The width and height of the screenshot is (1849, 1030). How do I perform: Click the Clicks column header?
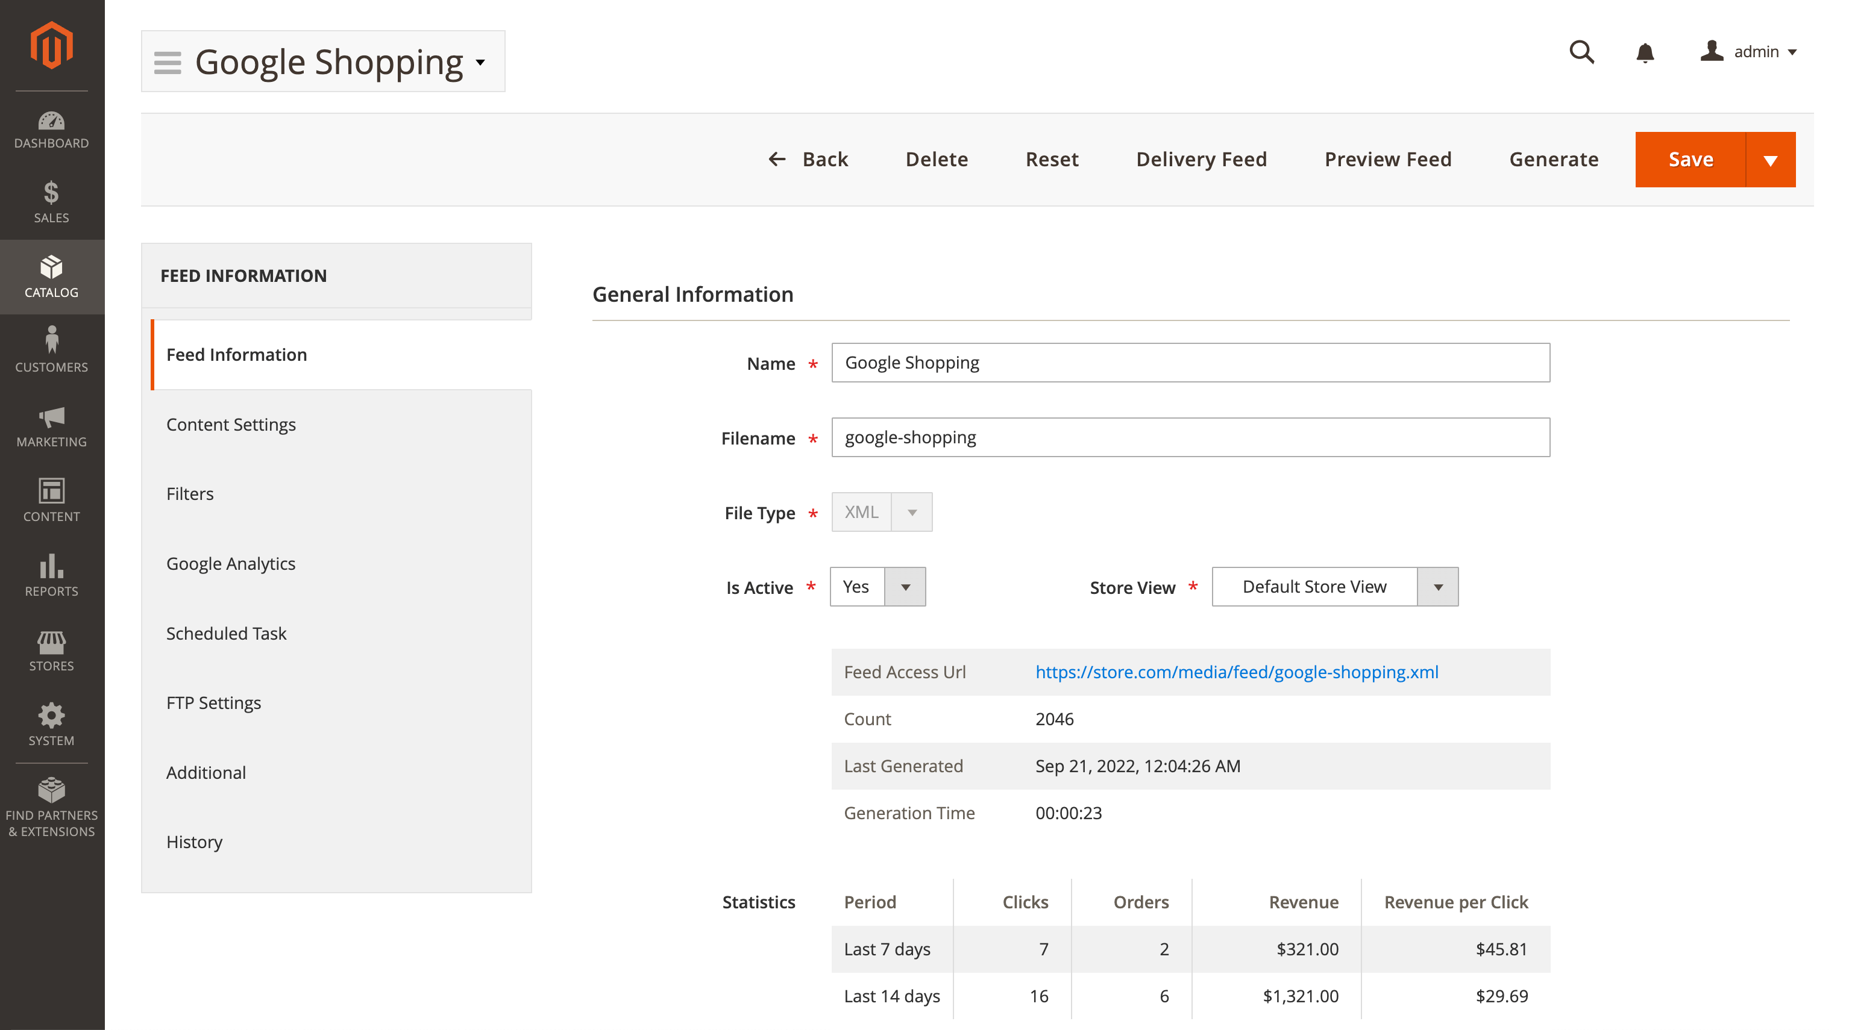pos(1025,902)
